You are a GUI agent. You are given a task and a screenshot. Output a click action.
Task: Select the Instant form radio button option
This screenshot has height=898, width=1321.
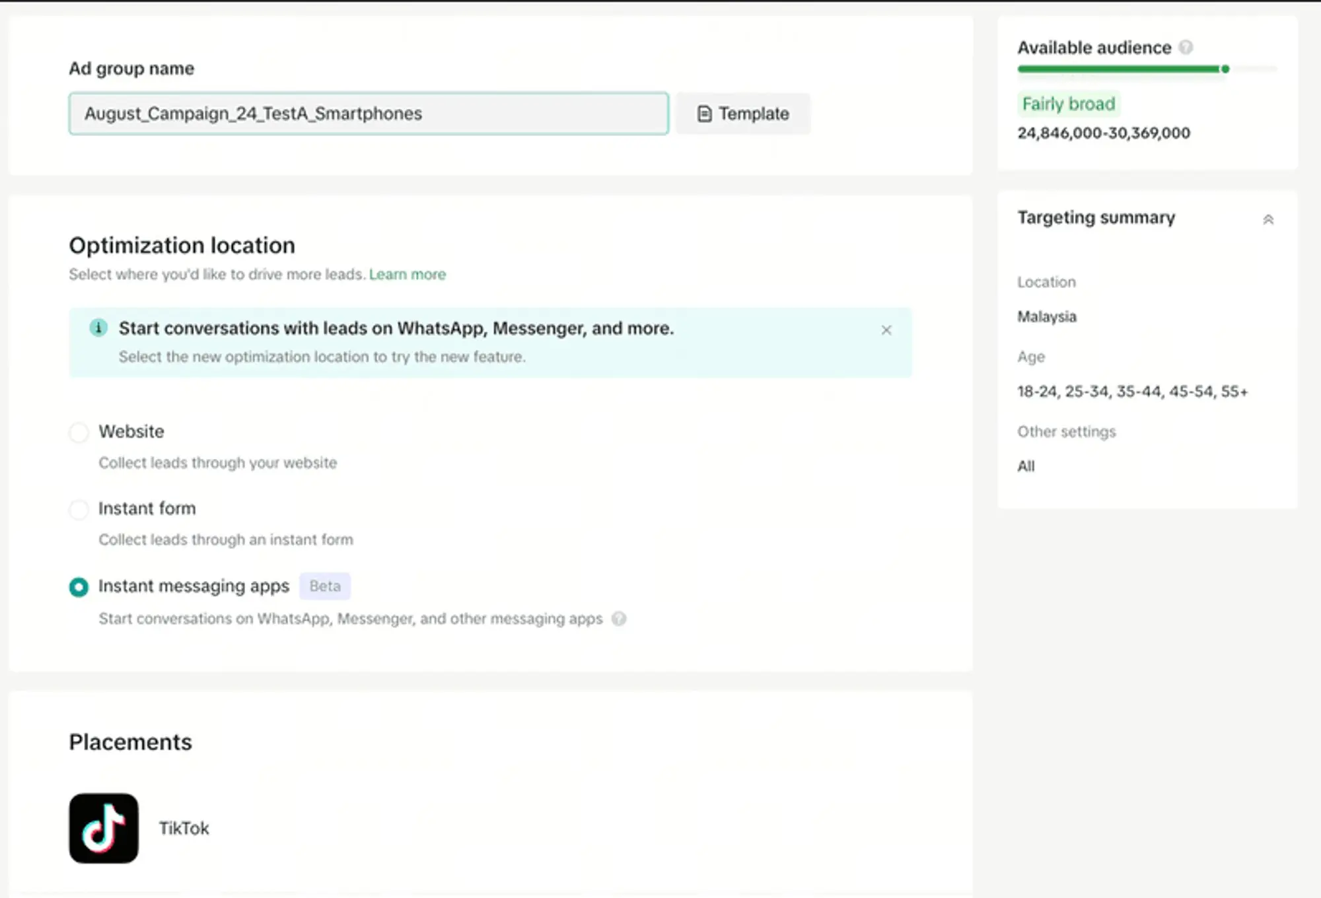point(78,508)
